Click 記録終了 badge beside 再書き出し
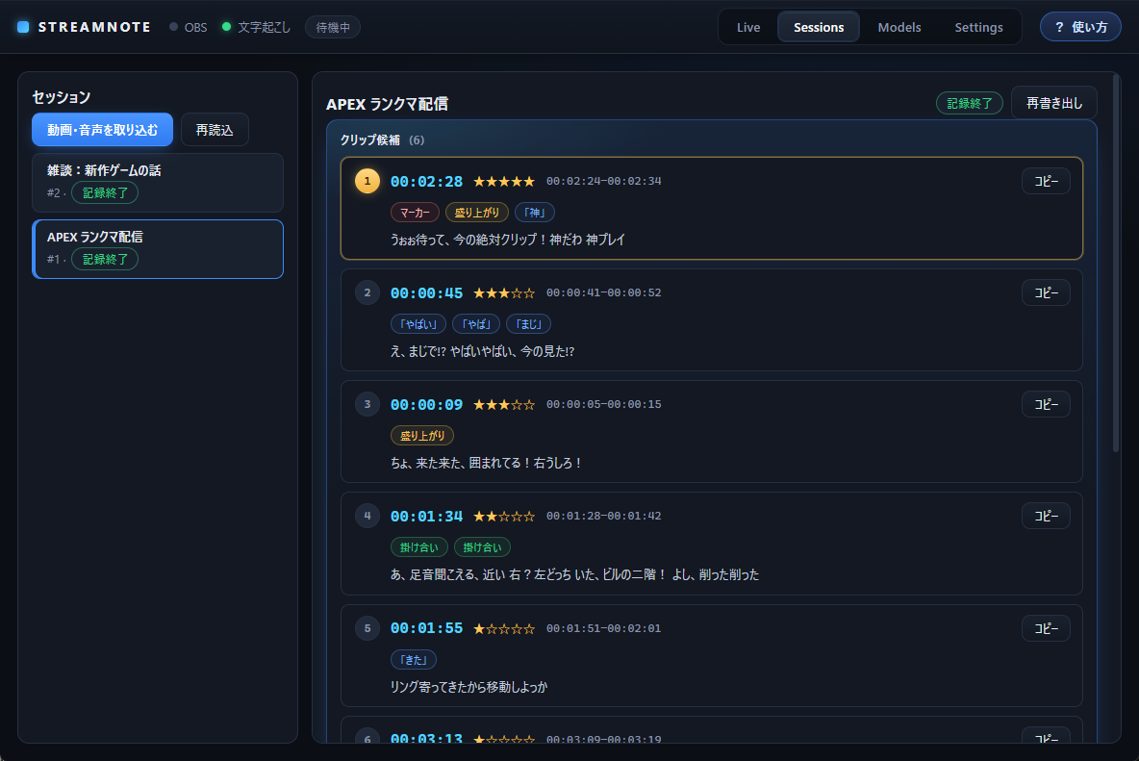This screenshot has width=1139, height=761. (x=969, y=103)
